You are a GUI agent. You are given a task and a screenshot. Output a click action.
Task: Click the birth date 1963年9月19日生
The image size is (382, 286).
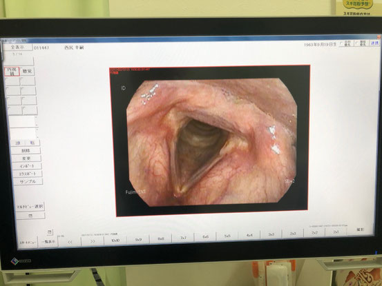(320, 45)
